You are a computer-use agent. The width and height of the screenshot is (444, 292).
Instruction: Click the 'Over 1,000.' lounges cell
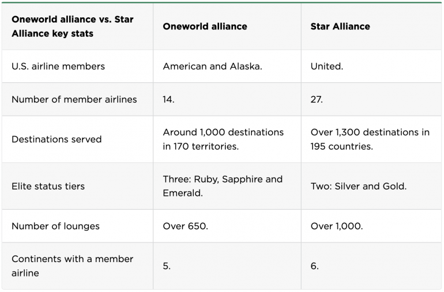coord(337,226)
